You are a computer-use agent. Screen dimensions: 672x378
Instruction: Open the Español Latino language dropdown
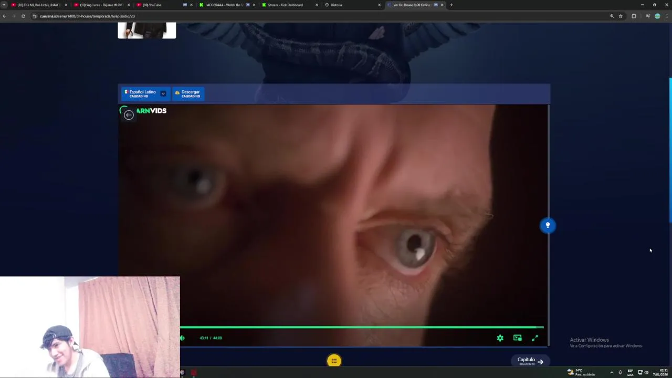tap(145, 93)
